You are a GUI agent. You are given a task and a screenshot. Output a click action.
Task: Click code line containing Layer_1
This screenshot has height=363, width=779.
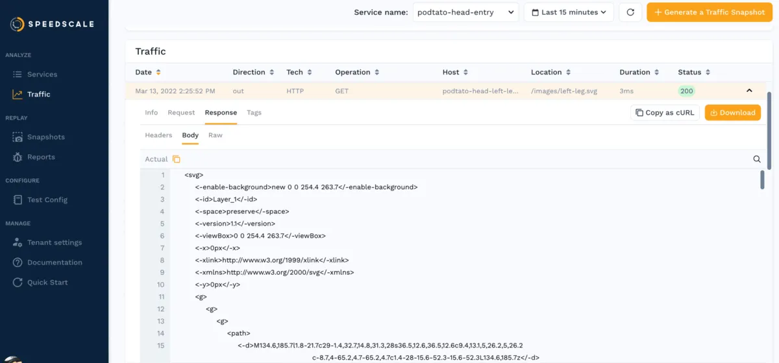226,199
